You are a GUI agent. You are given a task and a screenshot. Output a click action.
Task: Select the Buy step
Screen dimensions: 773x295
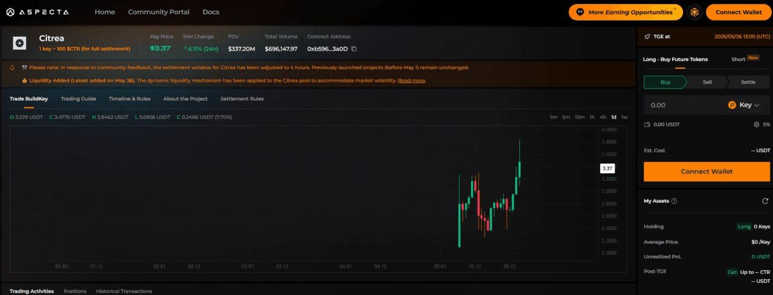(666, 82)
